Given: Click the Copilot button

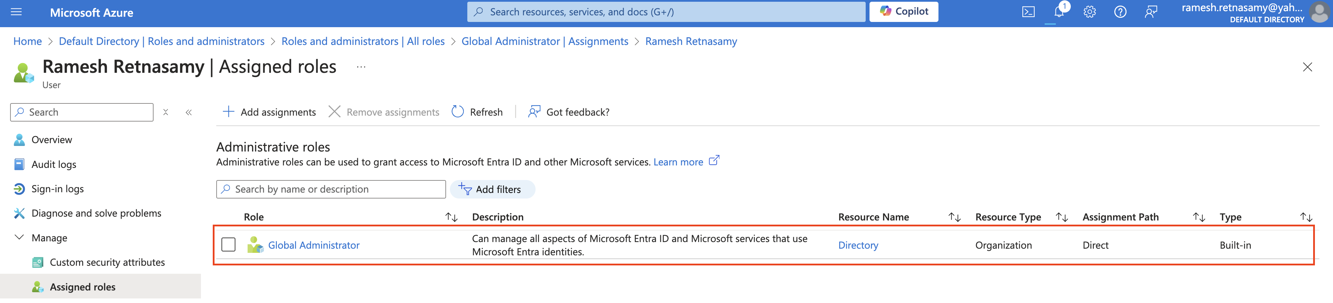Looking at the screenshot, I should pos(904,11).
